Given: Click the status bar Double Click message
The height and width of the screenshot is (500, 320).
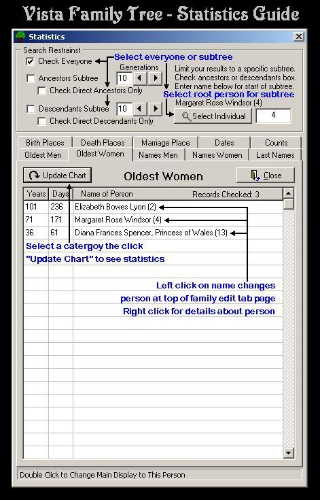Looking at the screenshot, I should pyautogui.click(x=102, y=475).
